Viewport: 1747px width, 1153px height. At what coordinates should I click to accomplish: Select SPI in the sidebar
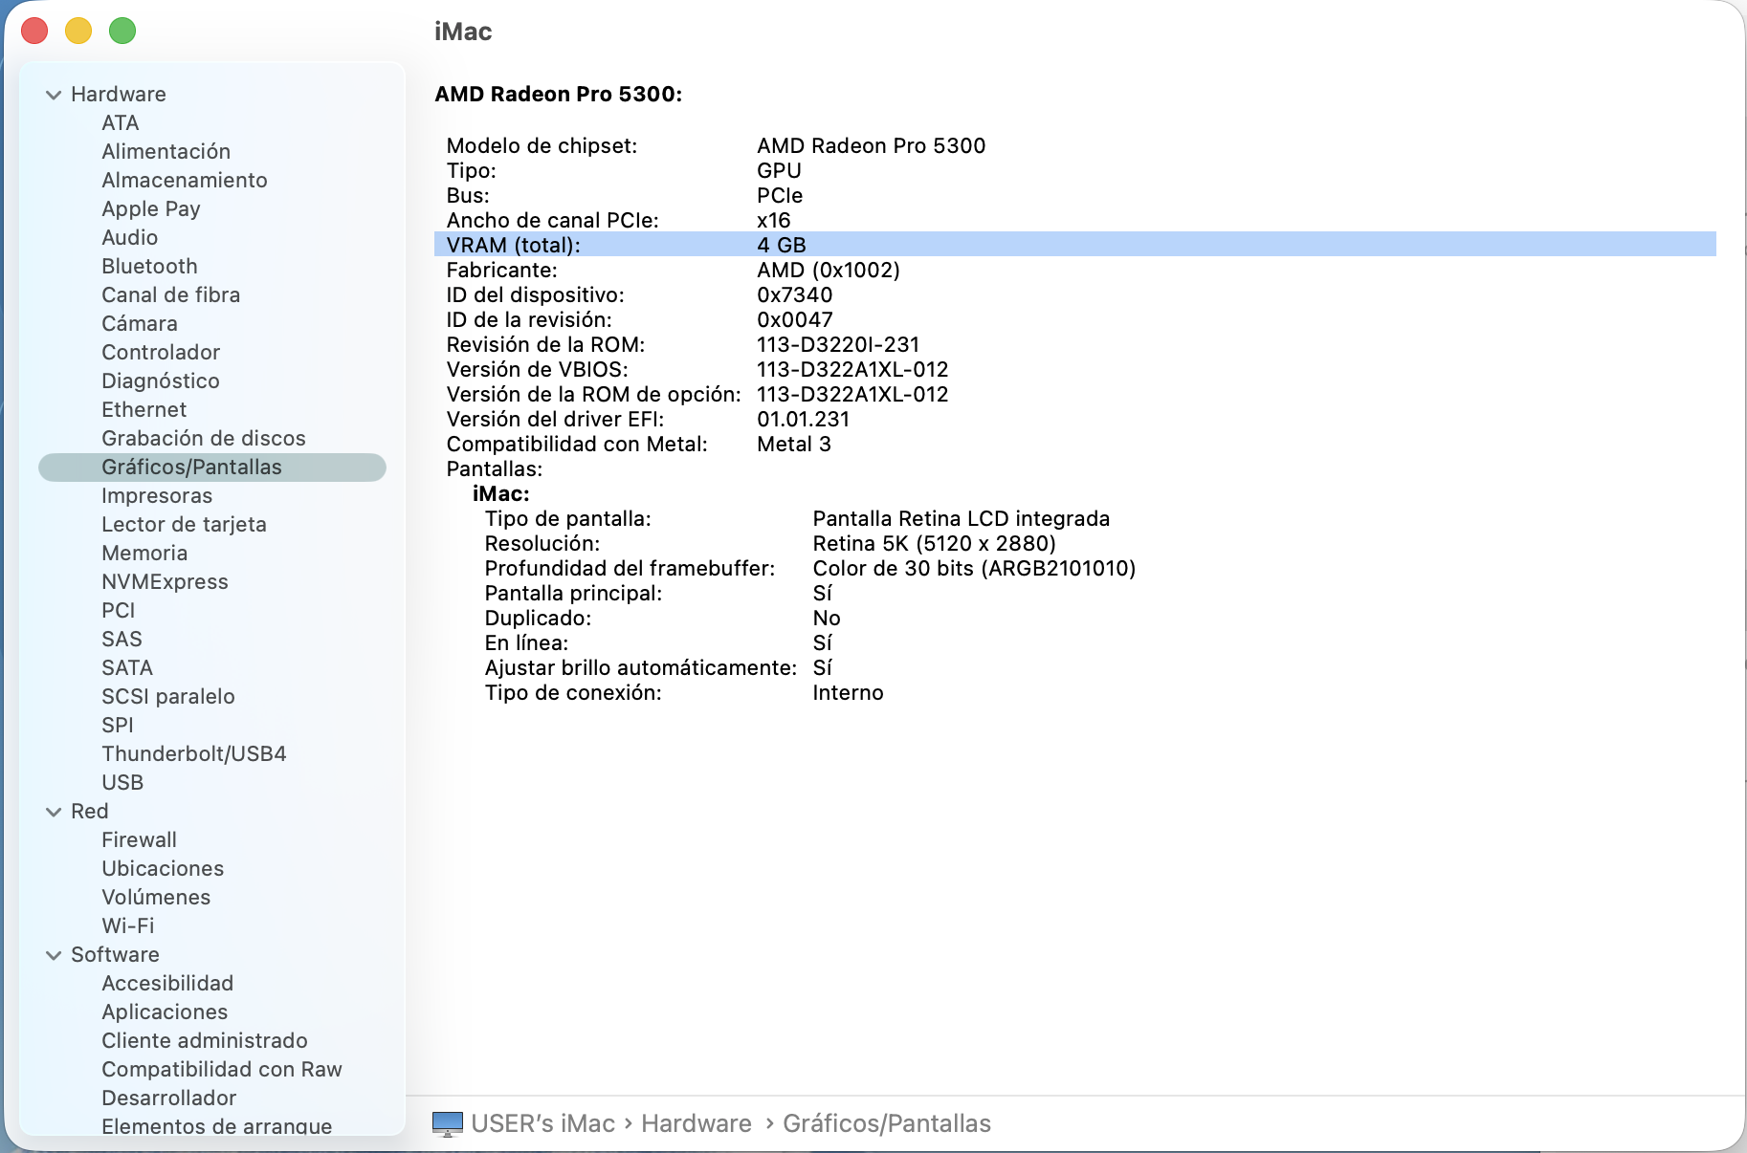pyautogui.click(x=118, y=726)
